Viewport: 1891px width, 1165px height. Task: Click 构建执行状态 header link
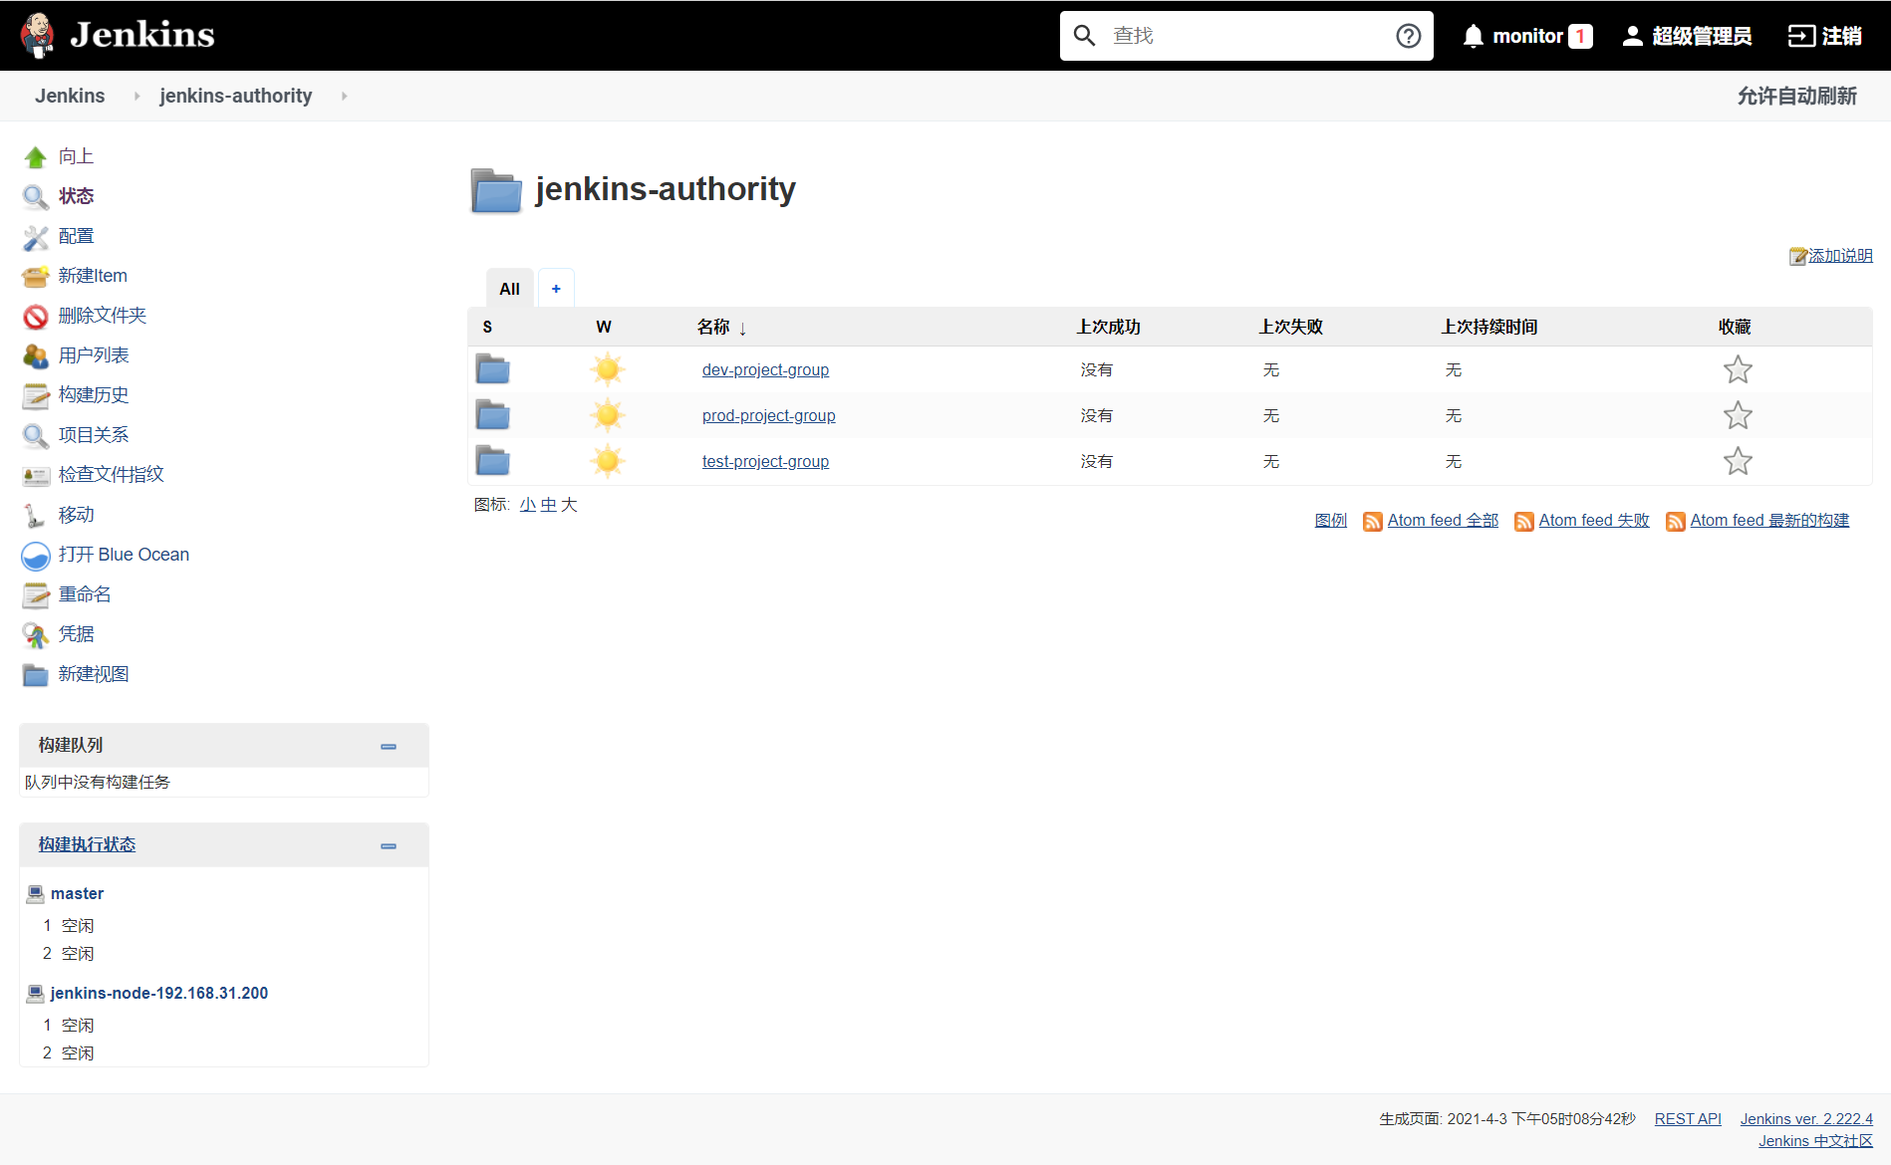[87, 844]
